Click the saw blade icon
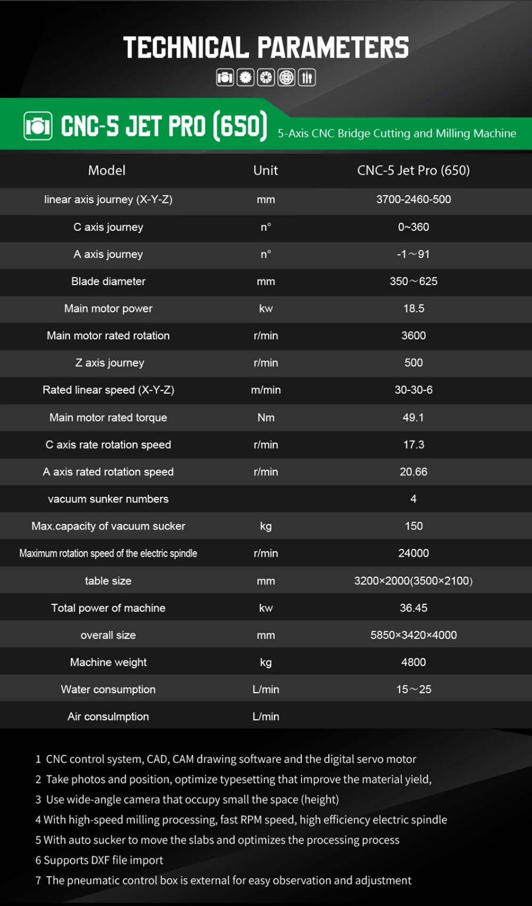This screenshot has width=532, height=906. coord(245,78)
